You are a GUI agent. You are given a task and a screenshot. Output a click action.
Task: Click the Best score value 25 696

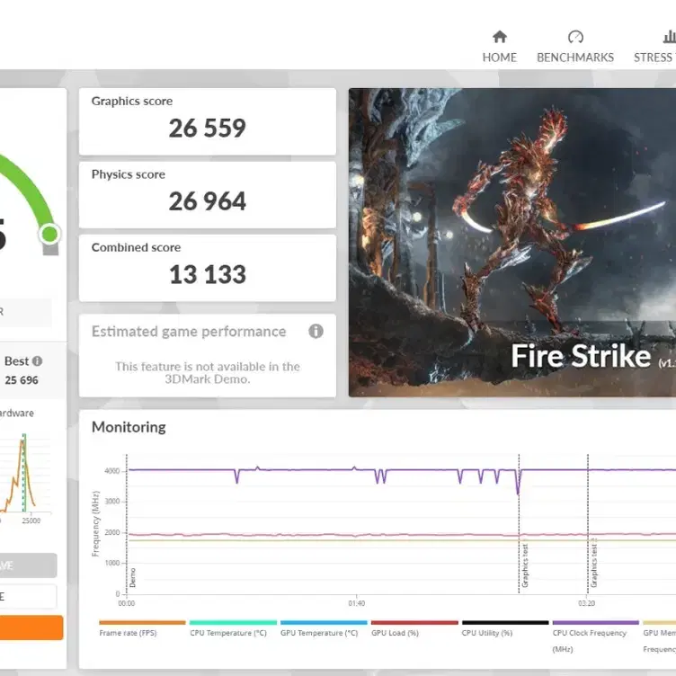pos(22,380)
